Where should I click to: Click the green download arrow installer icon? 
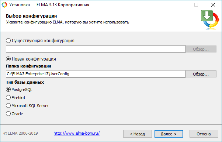coord(210,20)
